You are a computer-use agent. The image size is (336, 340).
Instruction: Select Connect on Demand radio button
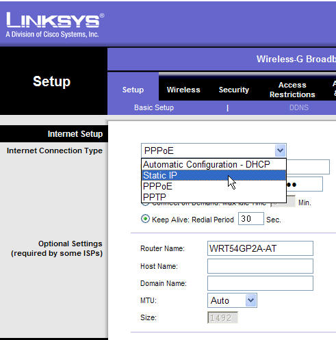pos(145,203)
